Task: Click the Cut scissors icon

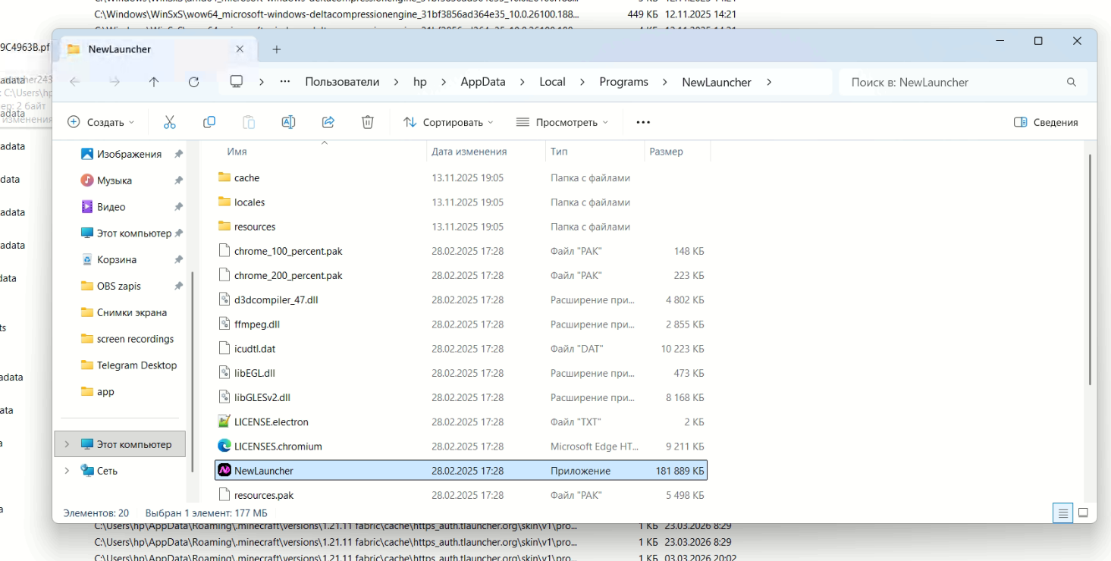Action: pos(169,122)
